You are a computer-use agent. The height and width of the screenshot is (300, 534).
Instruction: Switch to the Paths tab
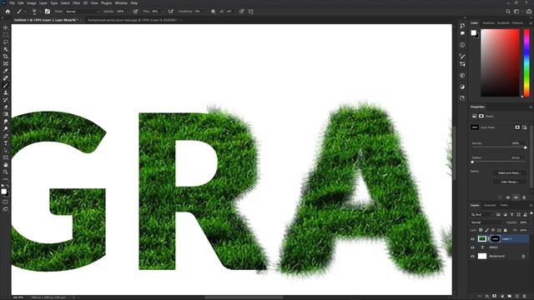click(x=504, y=206)
